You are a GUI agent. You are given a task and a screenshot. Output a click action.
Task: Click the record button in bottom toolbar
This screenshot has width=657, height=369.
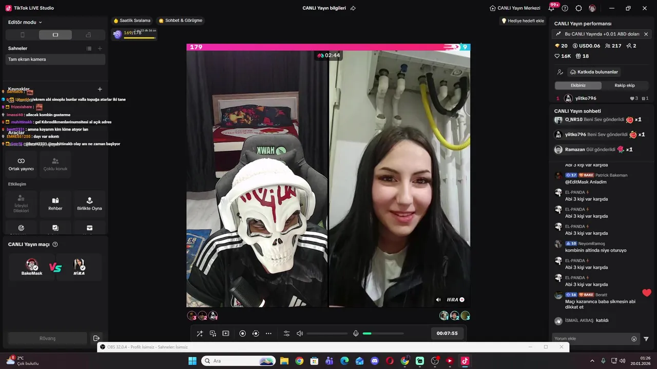pyautogui.click(x=243, y=334)
